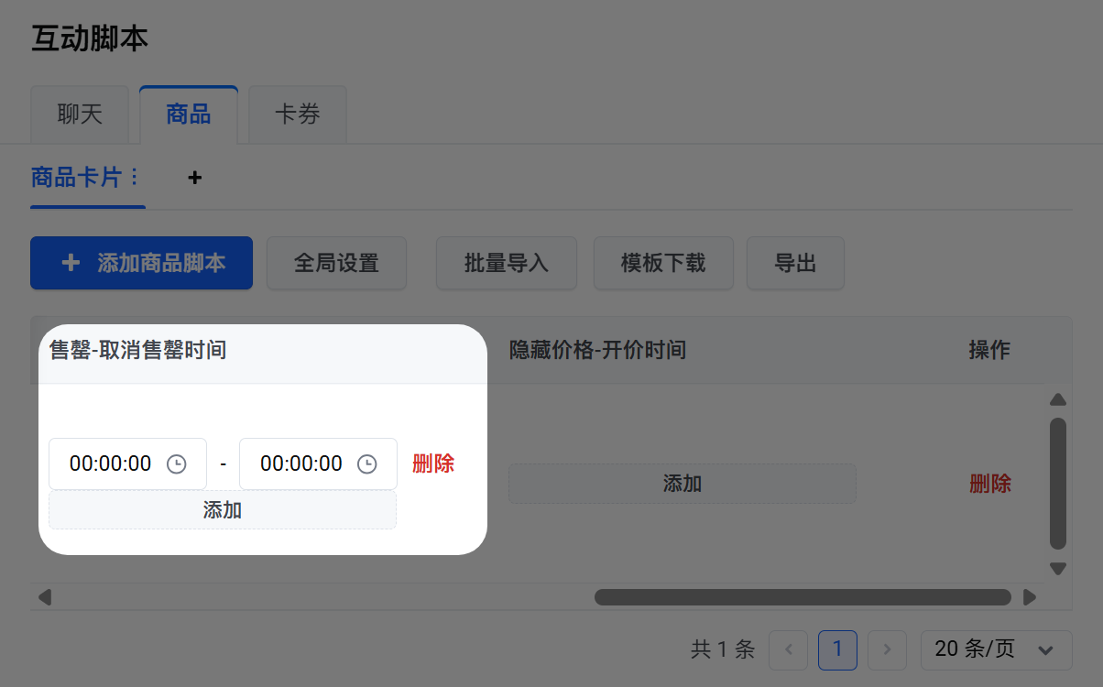This screenshot has height=687, width=1103.
Task: Click the horizontal scrollbar thumb
Action: (803, 597)
